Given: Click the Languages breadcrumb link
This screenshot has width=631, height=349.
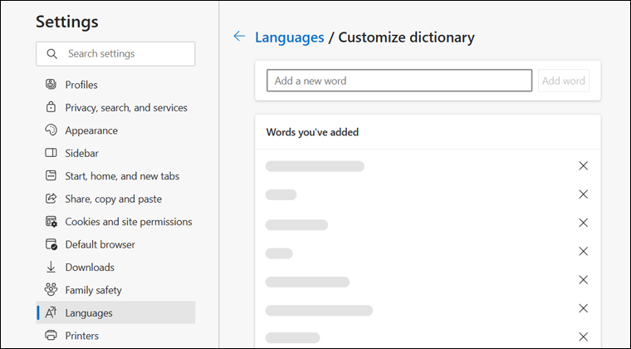Looking at the screenshot, I should coord(289,37).
